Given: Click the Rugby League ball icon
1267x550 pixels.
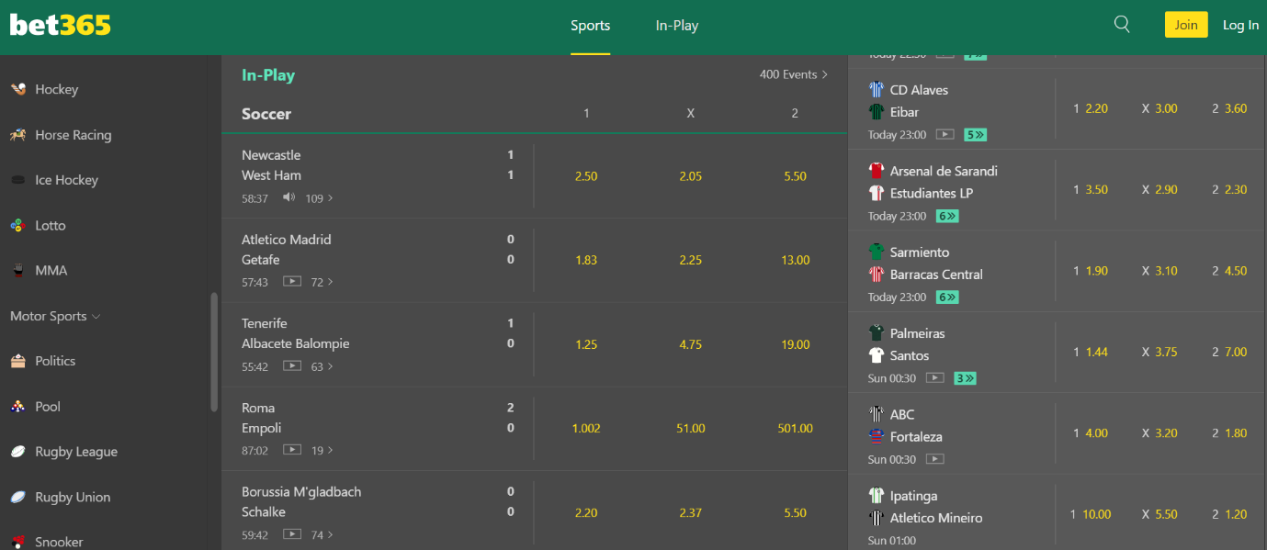Looking at the screenshot, I should 18,452.
